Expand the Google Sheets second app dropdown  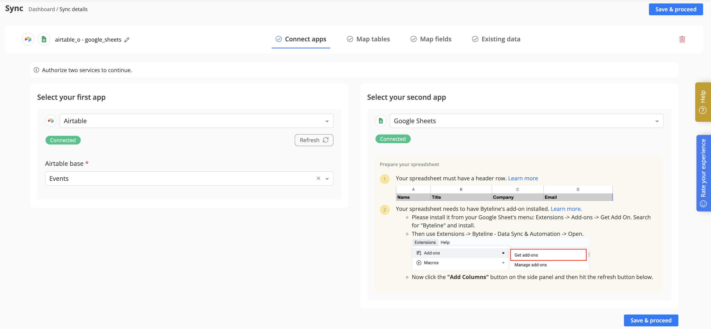(657, 121)
